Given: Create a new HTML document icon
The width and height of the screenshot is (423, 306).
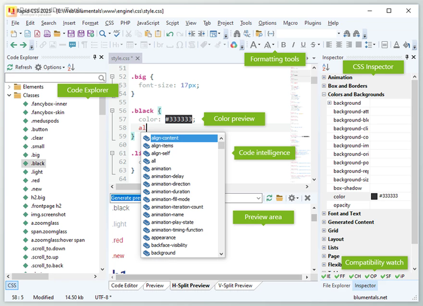Looking at the screenshot, I should [x=28, y=34].
